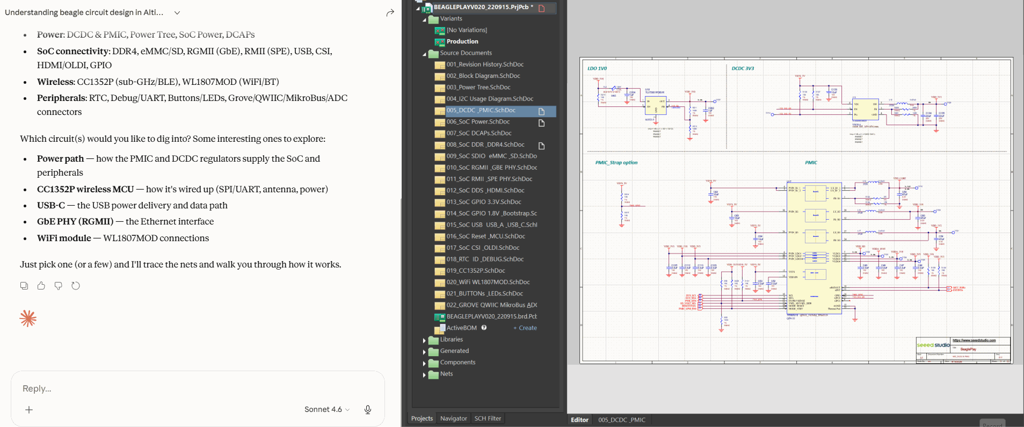This screenshot has width=1024, height=427.
Task: Click the microphone icon in reply box
Action: (x=368, y=410)
